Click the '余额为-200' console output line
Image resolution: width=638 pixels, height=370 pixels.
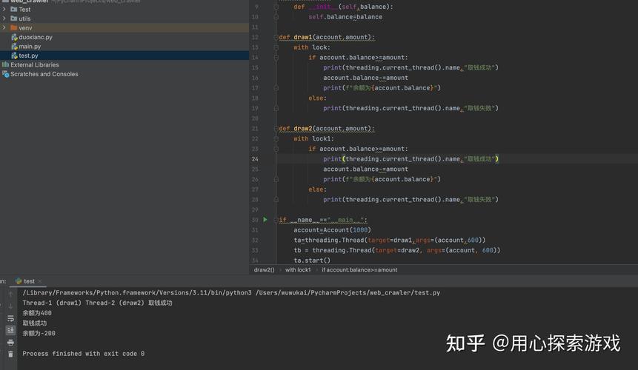[39, 333]
